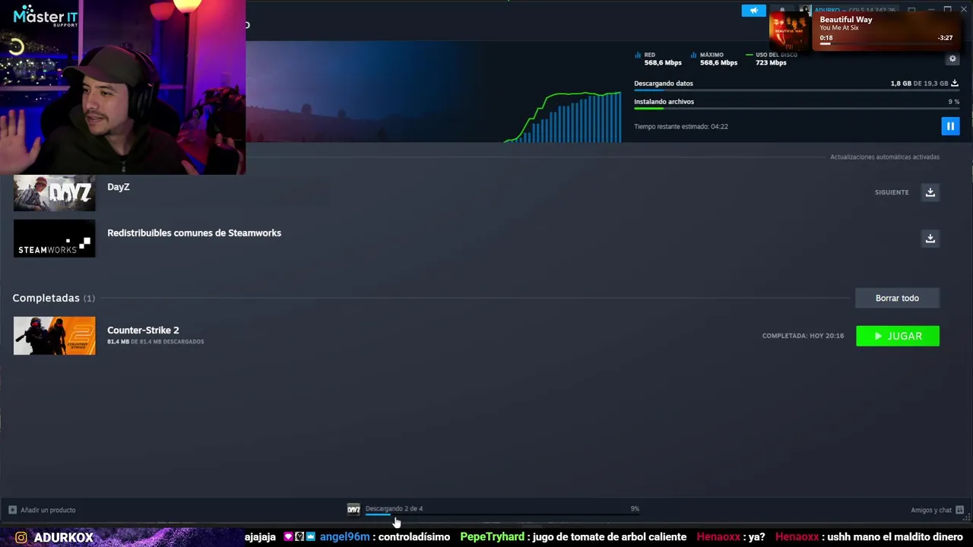Click the USO DEL DISCO indicator
The height and width of the screenshot is (547, 973).
tap(771, 58)
